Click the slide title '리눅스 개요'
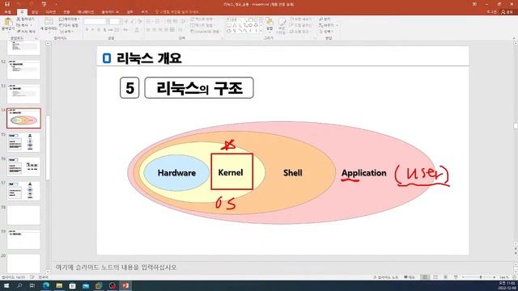This screenshot has height=291, width=518. (149, 59)
